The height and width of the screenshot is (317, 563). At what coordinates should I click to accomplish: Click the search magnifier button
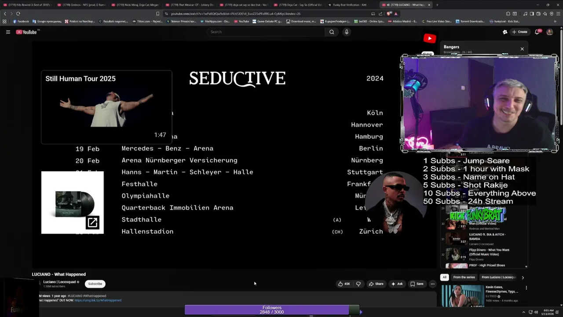[x=332, y=32]
